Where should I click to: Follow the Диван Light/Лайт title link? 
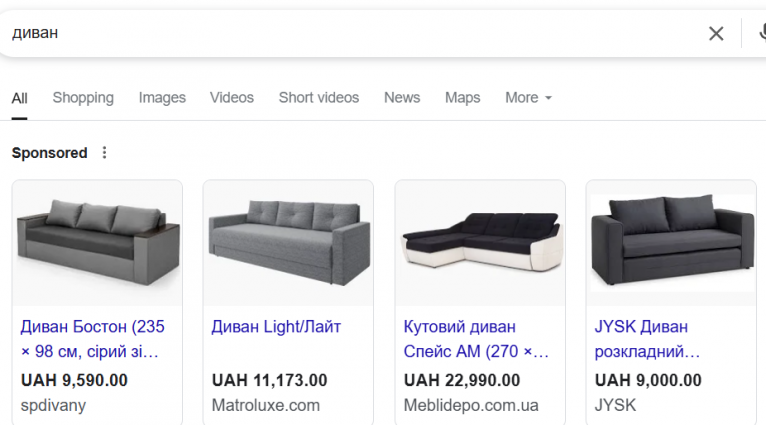(x=276, y=327)
